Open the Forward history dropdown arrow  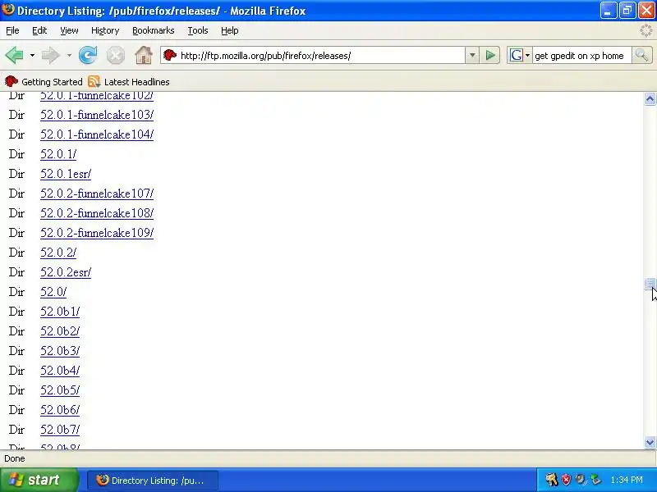tap(69, 55)
